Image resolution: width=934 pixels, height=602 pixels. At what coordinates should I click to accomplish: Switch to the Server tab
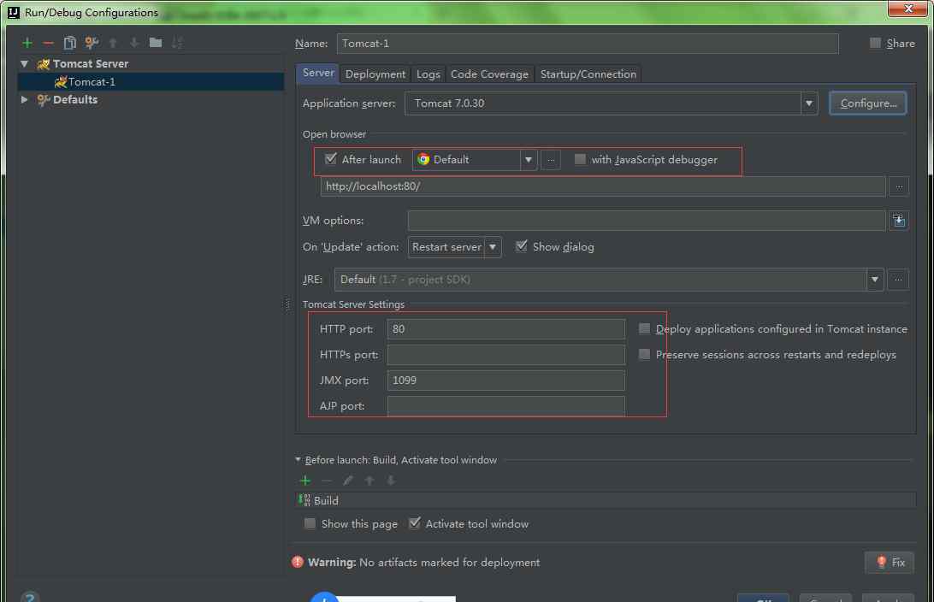click(317, 74)
